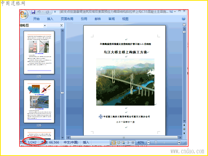Image resolution: width=208 pixels, height=156 pixels.
Task: Switch to Print Layout view
Action: [114, 142]
